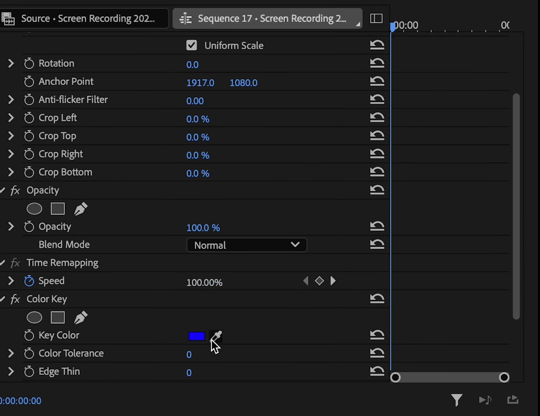Toggle the show/hide timeline view icon
Viewport: 540px width, 416px height.
(376, 18)
